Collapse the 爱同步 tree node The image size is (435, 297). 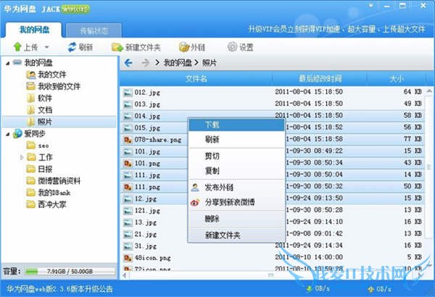coord(8,135)
